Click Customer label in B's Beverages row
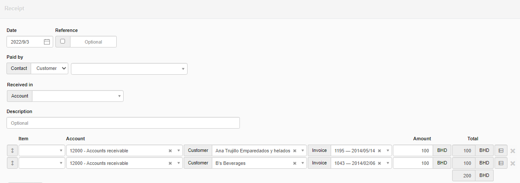 [x=198, y=163]
